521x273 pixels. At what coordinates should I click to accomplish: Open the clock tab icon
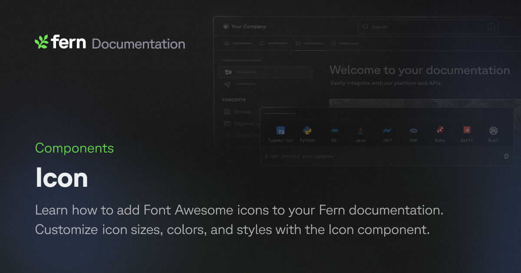(333, 43)
